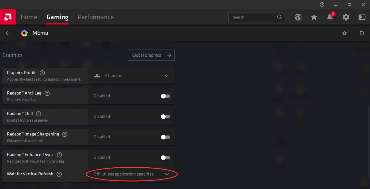The image size is (370, 189).
Task: Reset MEmu profile with the undo icon
Action: tap(362, 33)
